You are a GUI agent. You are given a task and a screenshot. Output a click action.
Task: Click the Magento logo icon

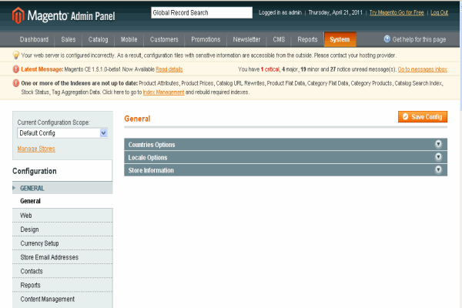[18, 15]
